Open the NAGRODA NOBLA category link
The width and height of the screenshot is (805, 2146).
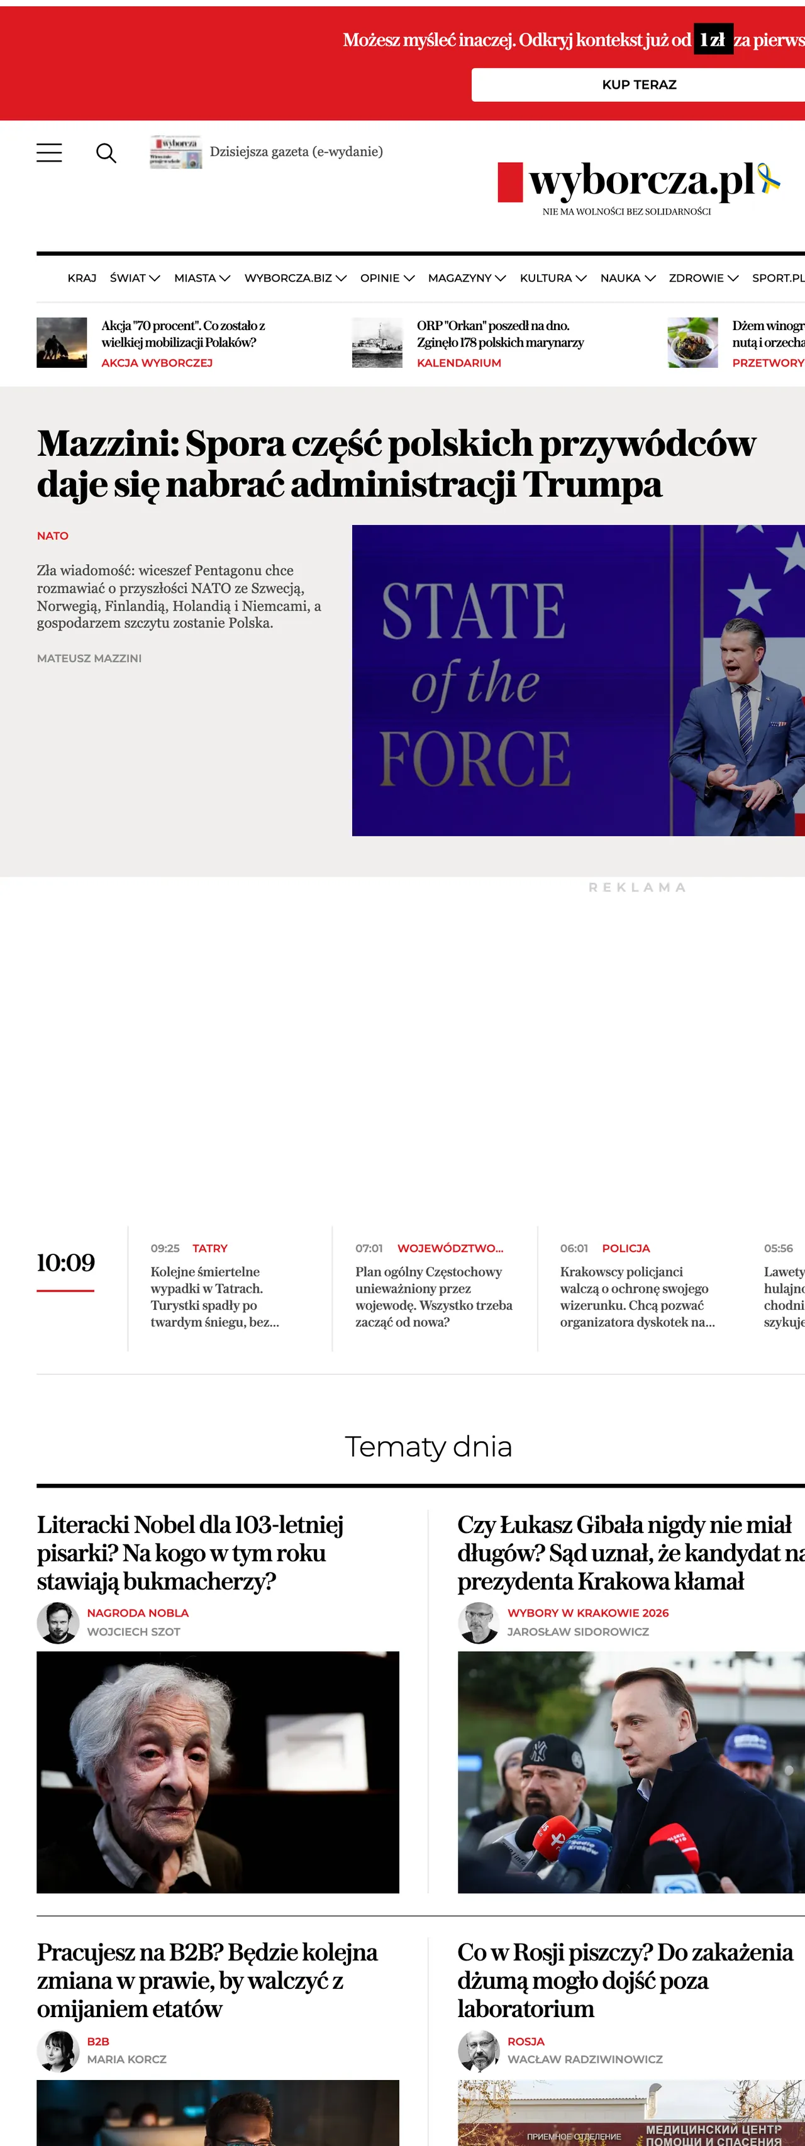(138, 1613)
